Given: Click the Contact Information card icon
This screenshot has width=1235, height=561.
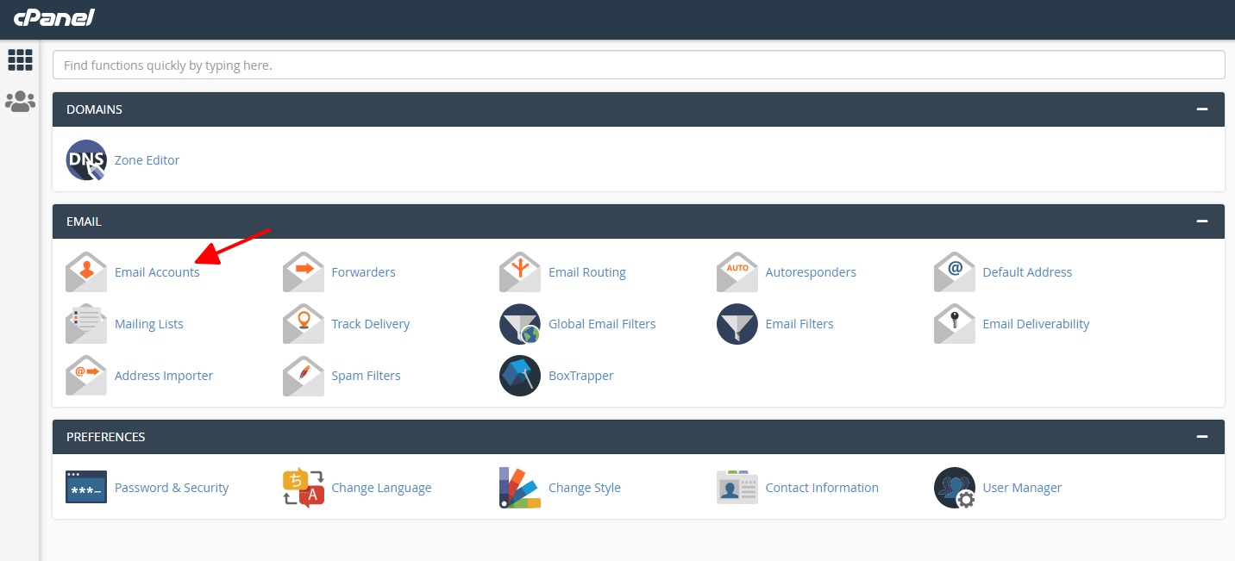Looking at the screenshot, I should tap(737, 488).
